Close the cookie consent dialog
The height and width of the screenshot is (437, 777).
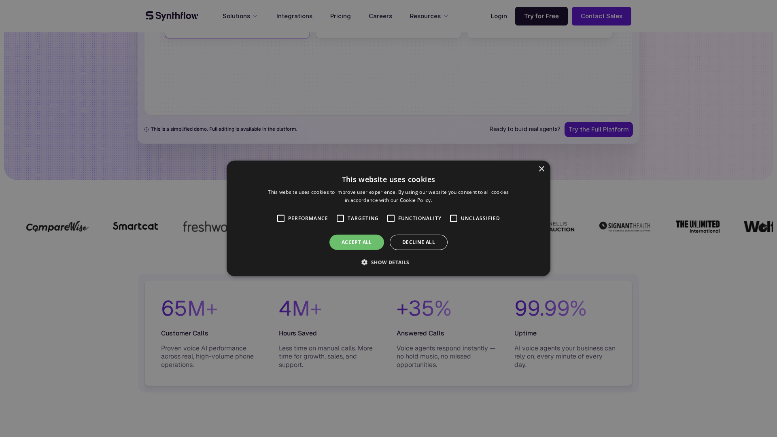[541, 169]
